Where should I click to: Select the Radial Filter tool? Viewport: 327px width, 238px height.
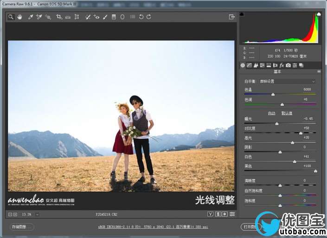coord(122,17)
